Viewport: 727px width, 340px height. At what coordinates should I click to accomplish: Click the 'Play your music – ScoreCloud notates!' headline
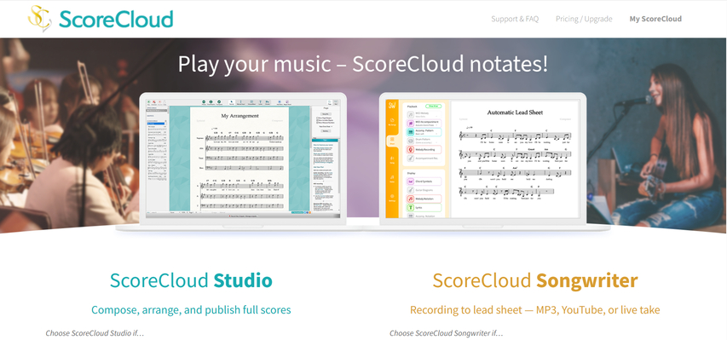pyautogui.click(x=363, y=64)
